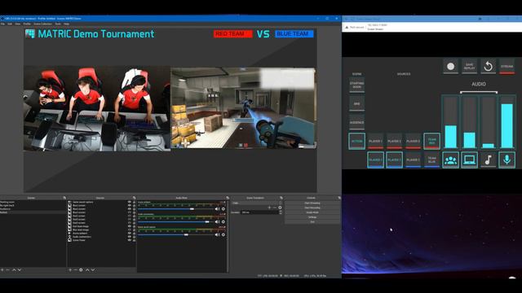Open the Scene Collection menu
This screenshot has width=522, height=293.
click(x=42, y=24)
